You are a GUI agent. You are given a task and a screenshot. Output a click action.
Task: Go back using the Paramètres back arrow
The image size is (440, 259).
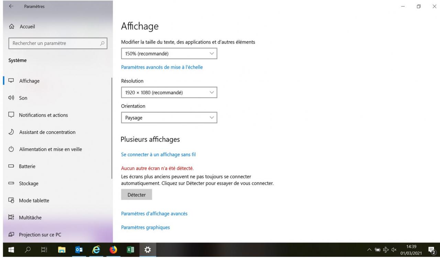click(11, 7)
